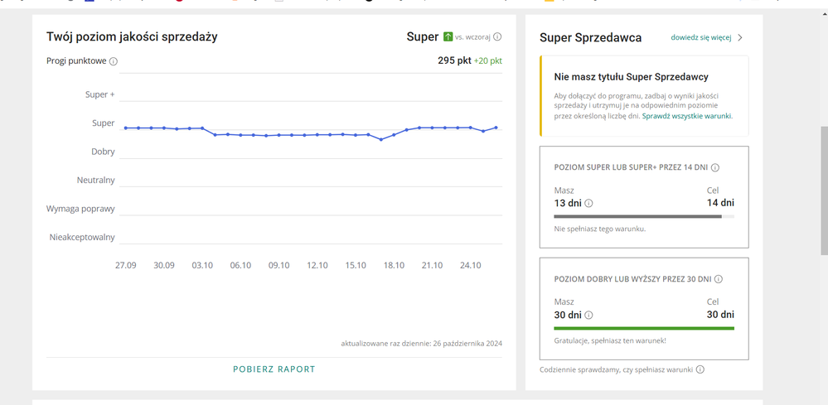Click the info icon next to 13 dni
828x405 pixels.
pyautogui.click(x=588, y=203)
